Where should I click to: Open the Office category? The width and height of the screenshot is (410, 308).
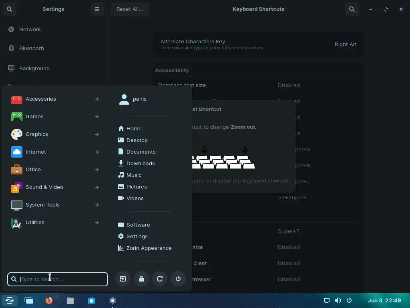tap(55, 170)
